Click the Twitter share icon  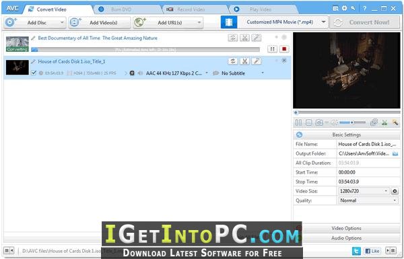coord(356,250)
